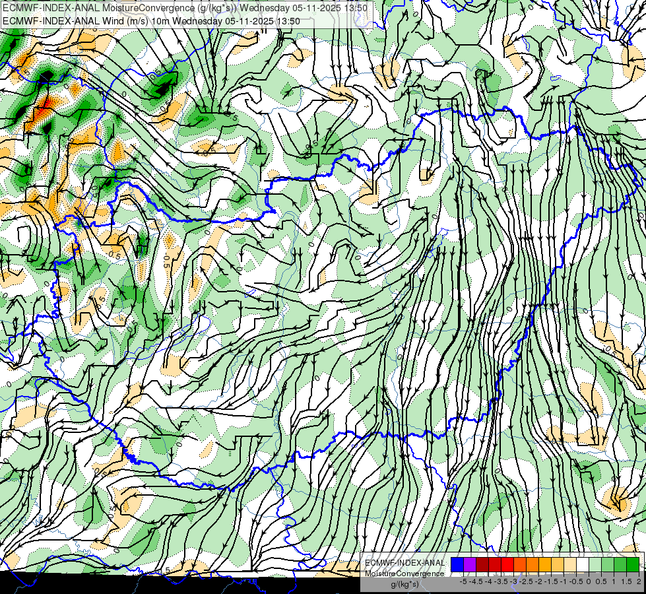Click the darkest red legend swatch

click(x=482, y=564)
